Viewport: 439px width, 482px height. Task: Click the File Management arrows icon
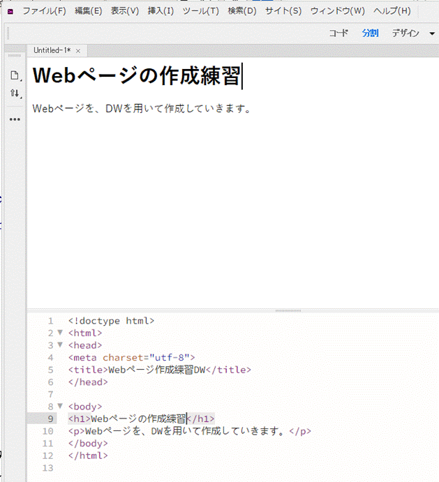15,93
